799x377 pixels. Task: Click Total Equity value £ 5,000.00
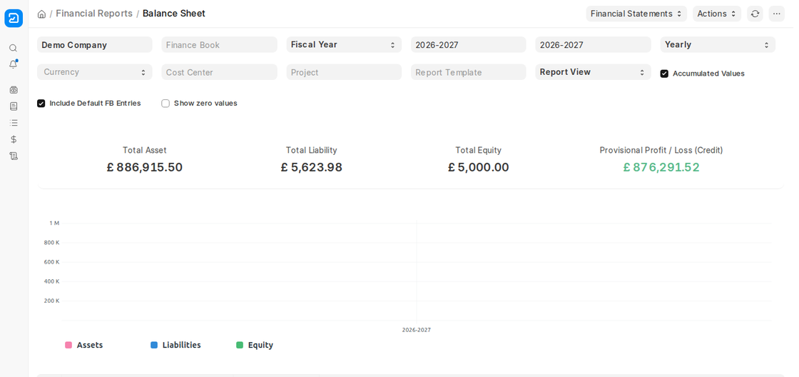click(479, 167)
